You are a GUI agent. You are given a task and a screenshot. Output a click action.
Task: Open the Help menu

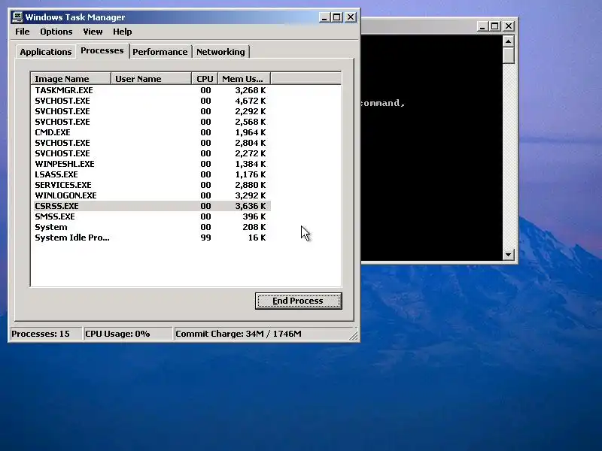pyautogui.click(x=122, y=32)
